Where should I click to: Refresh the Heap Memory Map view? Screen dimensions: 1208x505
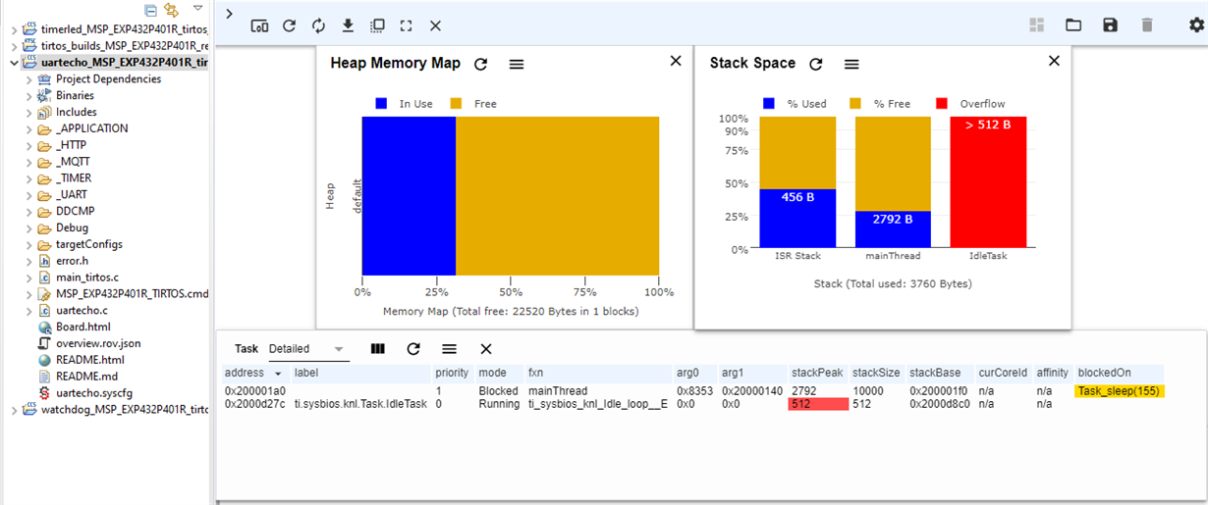[x=480, y=64]
